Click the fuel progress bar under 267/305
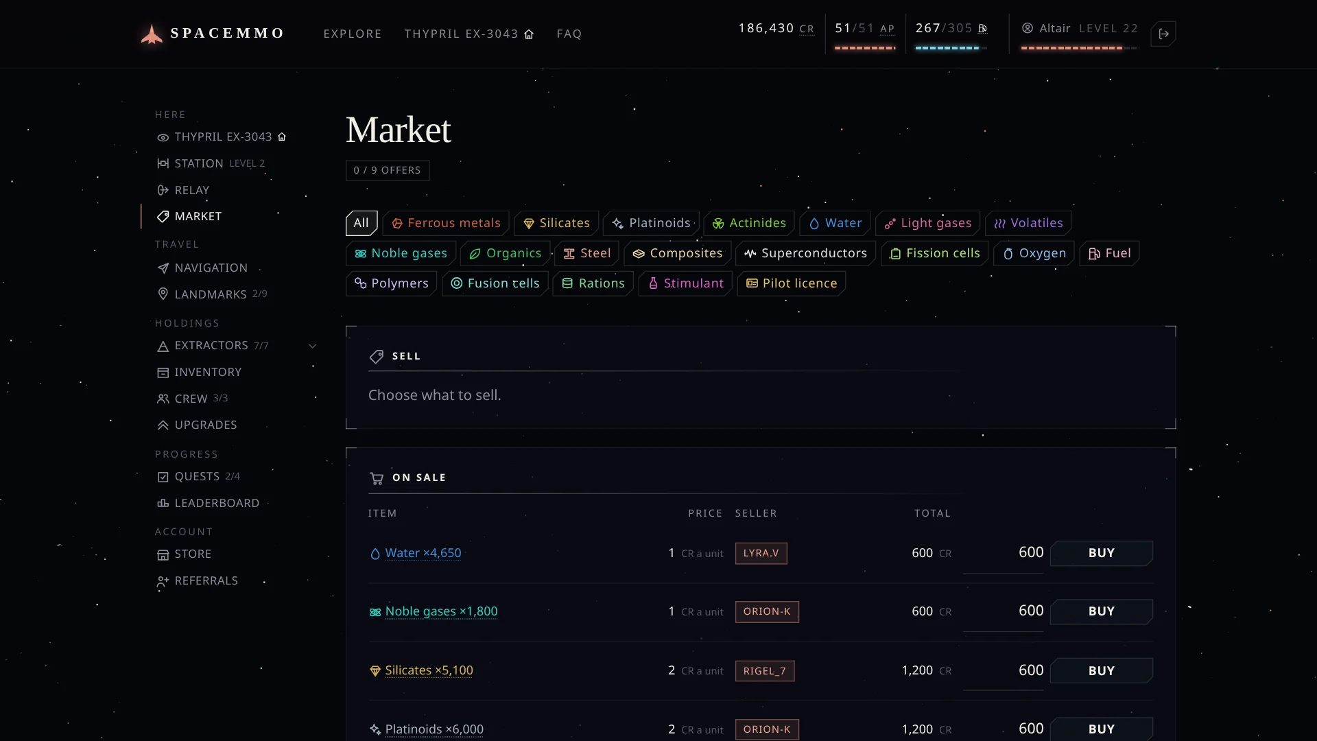This screenshot has height=741, width=1317. point(951,48)
